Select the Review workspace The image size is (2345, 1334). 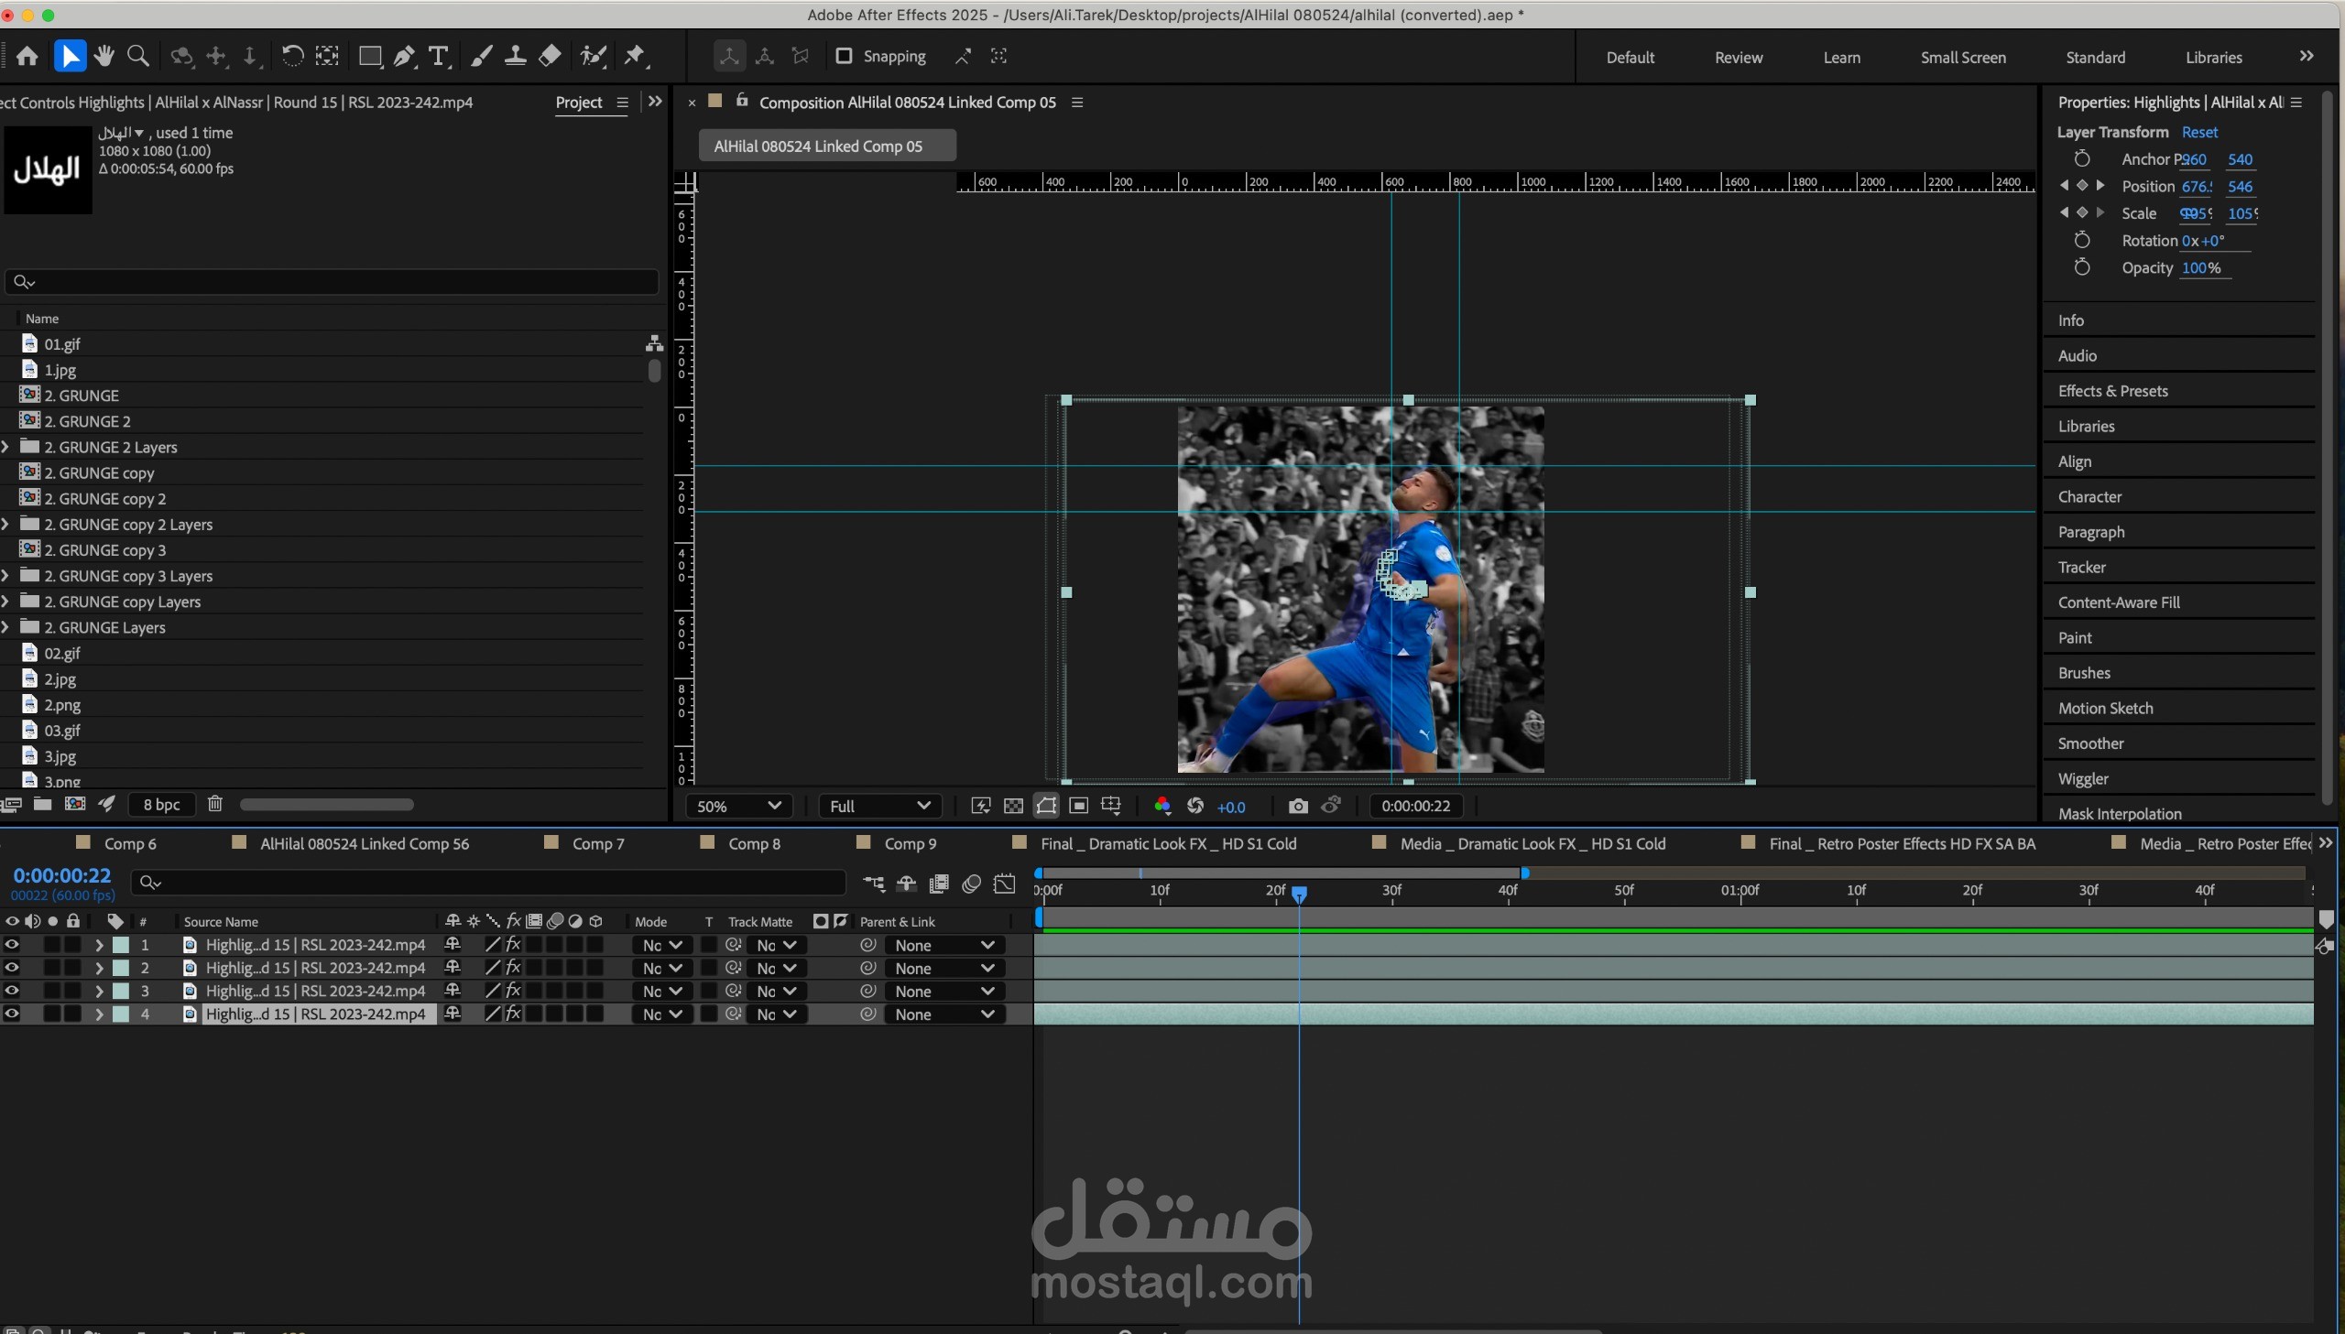coord(1739,58)
